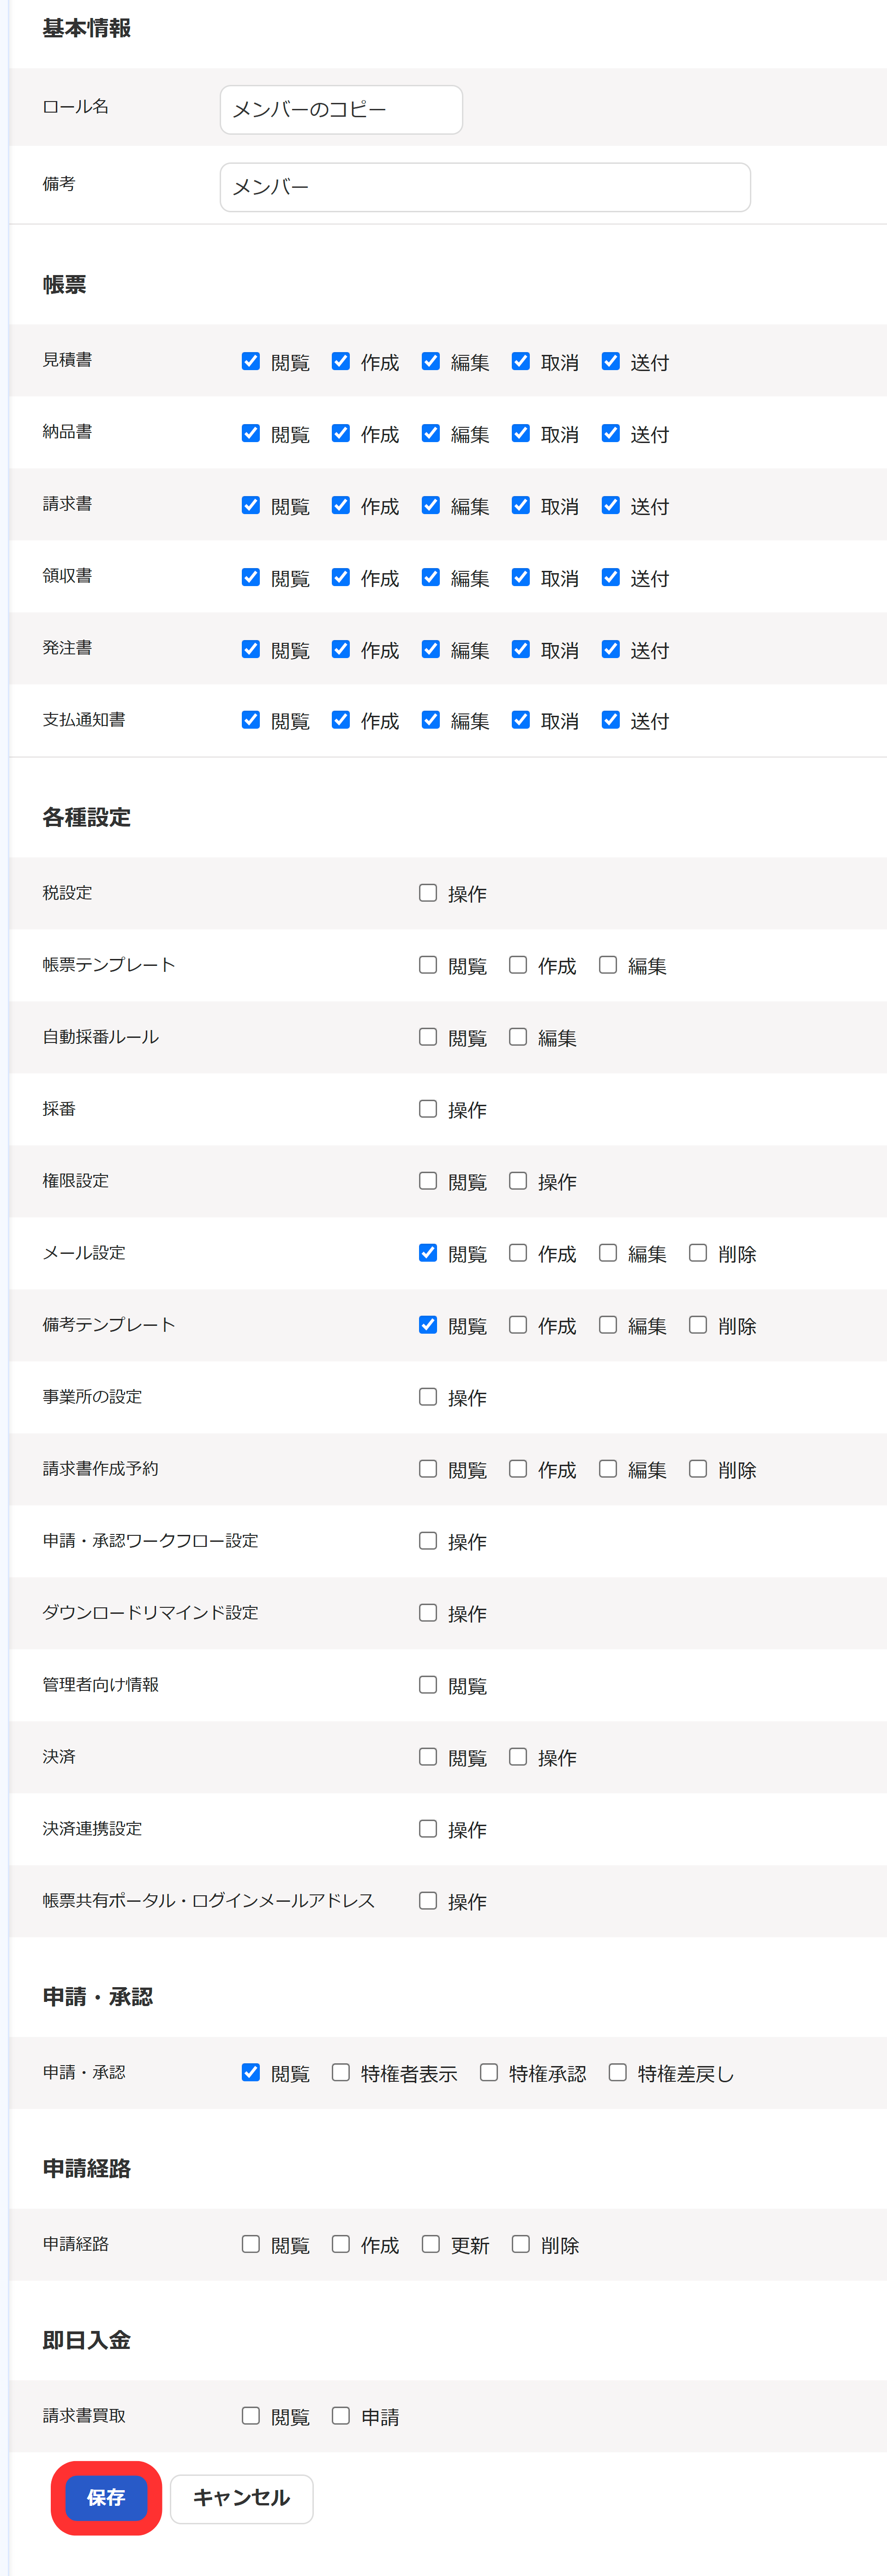Uncheck 送付 for 見積書
Viewport: 887px width, 2576px height.
[611, 361]
